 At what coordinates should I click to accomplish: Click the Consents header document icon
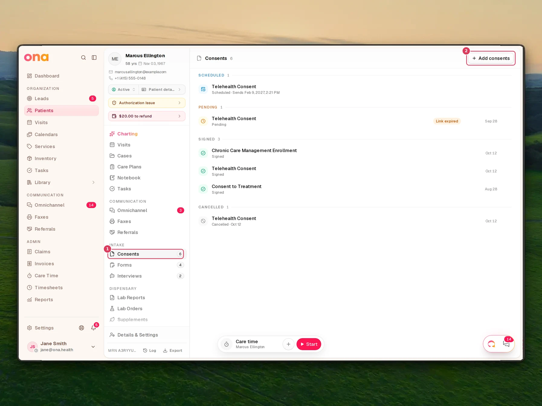point(199,58)
